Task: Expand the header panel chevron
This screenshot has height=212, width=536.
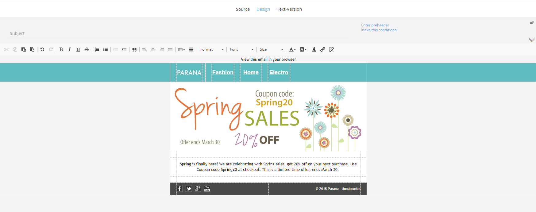Action: (532, 40)
